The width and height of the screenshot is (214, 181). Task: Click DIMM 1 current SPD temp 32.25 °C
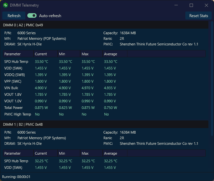click(41, 161)
